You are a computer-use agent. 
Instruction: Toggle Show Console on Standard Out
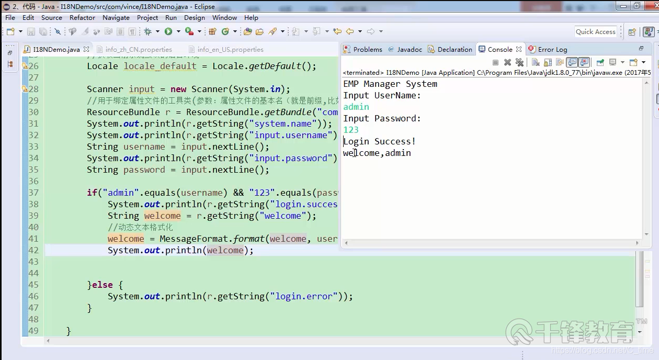pos(572,62)
